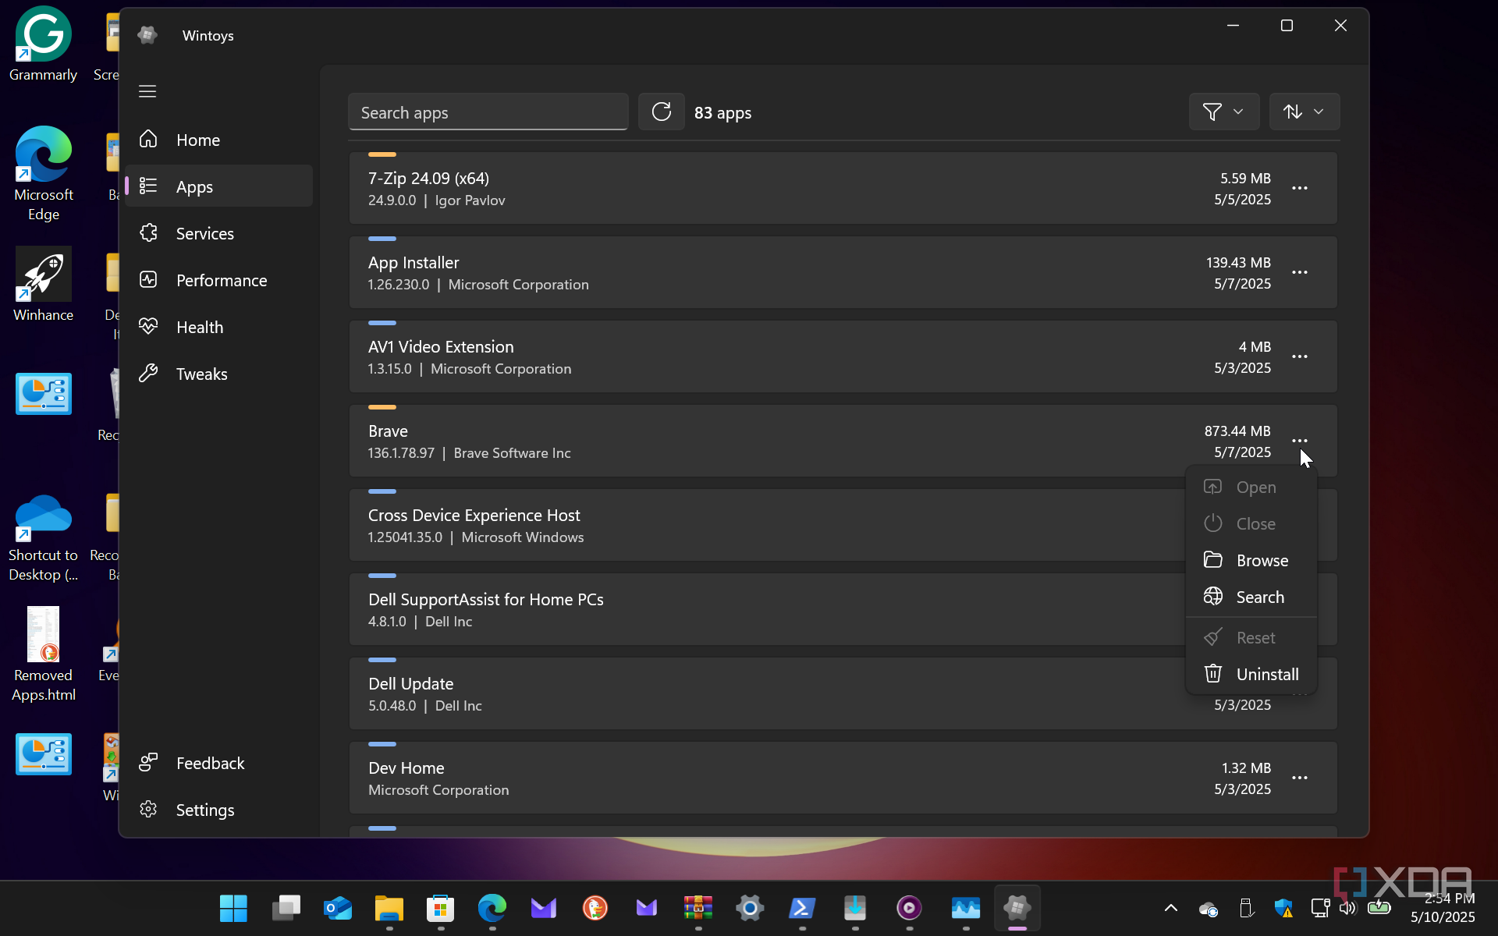Viewport: 1498px width, 936px height.
Task: Open the Feedback page
Action: coord(218,763)
